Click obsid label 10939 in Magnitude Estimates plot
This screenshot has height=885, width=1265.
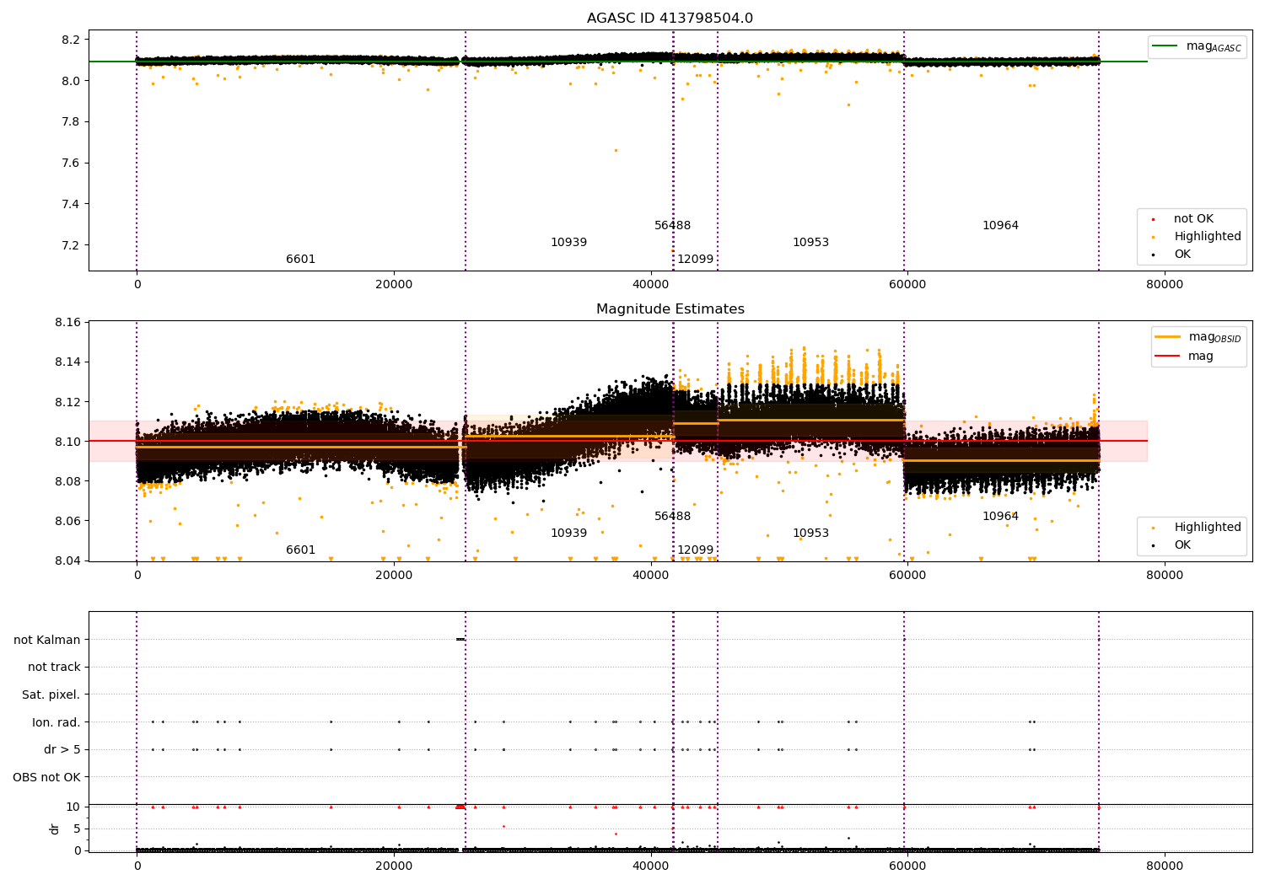(568, 534)
